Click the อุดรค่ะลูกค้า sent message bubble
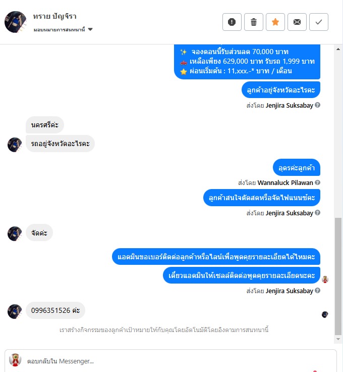This screenshot has width=343, height=372. tap(297, 167)
